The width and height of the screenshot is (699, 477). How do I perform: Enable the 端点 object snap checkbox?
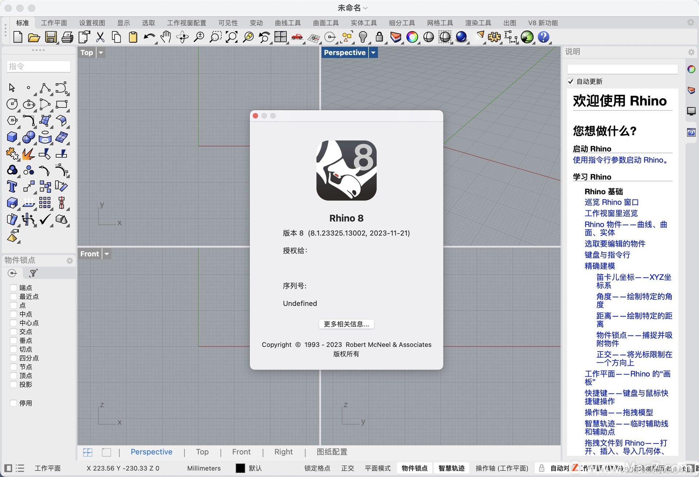coord(13,288)
